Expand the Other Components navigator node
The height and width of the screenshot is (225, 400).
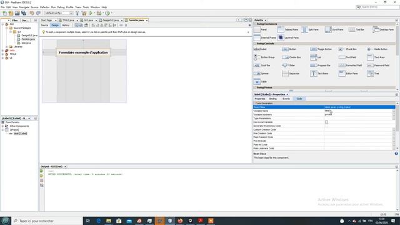[x=2, y=126]
